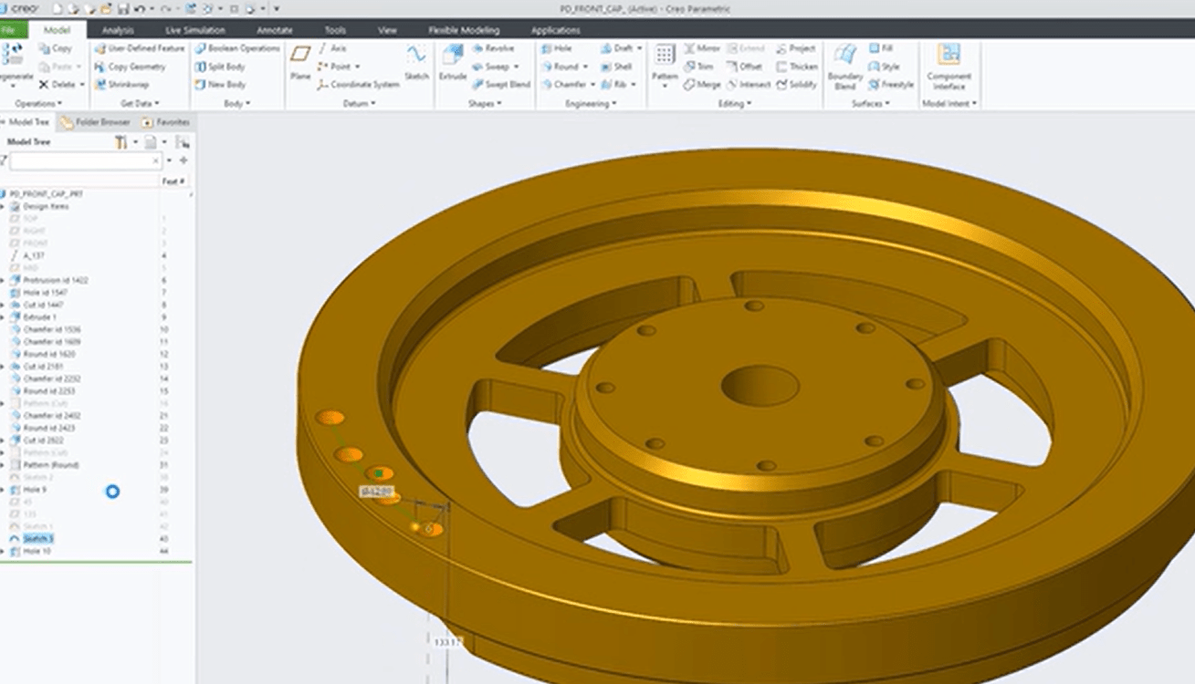Click the Sketch tool icon
The image size is (1195, 684).
(x=416, y=62)
